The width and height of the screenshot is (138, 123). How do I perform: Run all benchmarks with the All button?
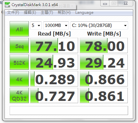(19, 29)
